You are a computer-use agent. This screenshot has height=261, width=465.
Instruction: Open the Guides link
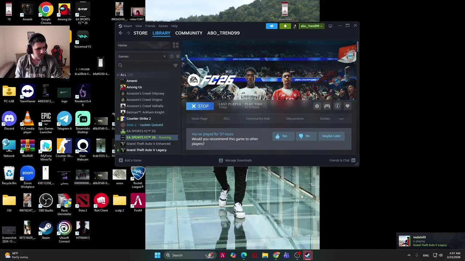pyautogui.click(x=325, y=119)
